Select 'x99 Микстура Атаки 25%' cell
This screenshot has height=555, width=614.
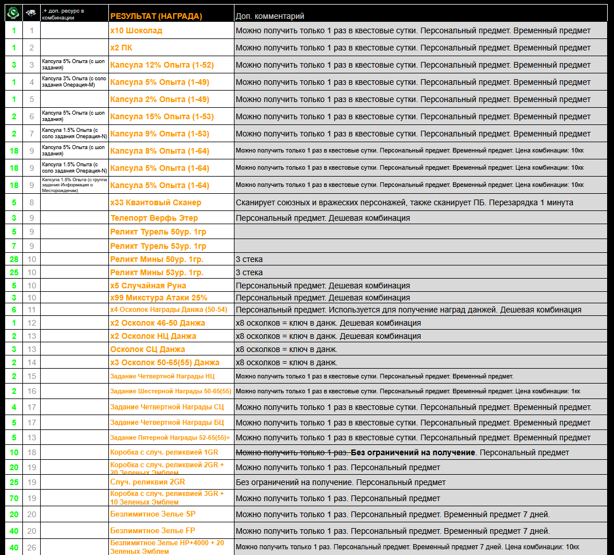point(158,298)
